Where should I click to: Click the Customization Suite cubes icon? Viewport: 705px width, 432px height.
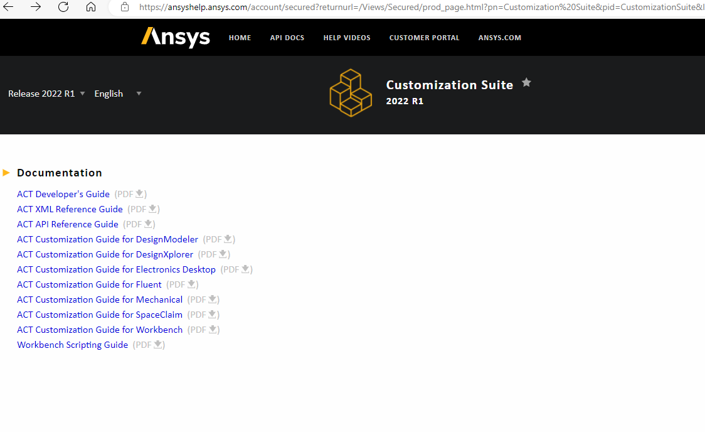point(351,93)
